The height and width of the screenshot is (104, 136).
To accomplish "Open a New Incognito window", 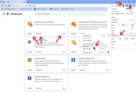I will pos(122,14).
